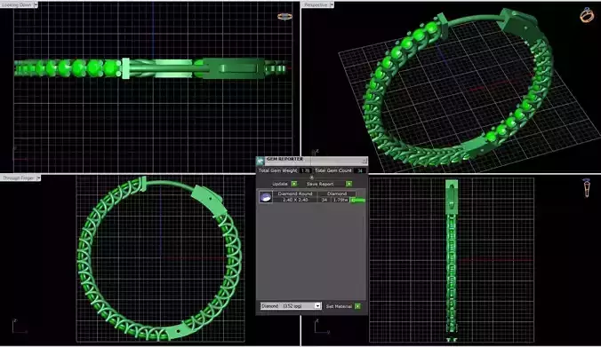Click the green arrow next to Update
Viewport: 601px width, 347px height.
(294, 184)
